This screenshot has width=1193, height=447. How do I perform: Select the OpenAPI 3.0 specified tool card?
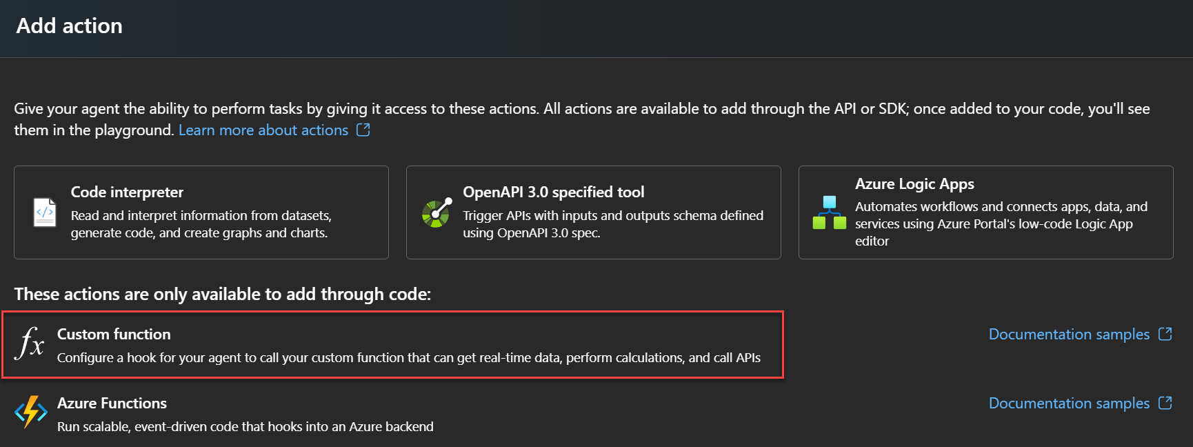(593, 212)
